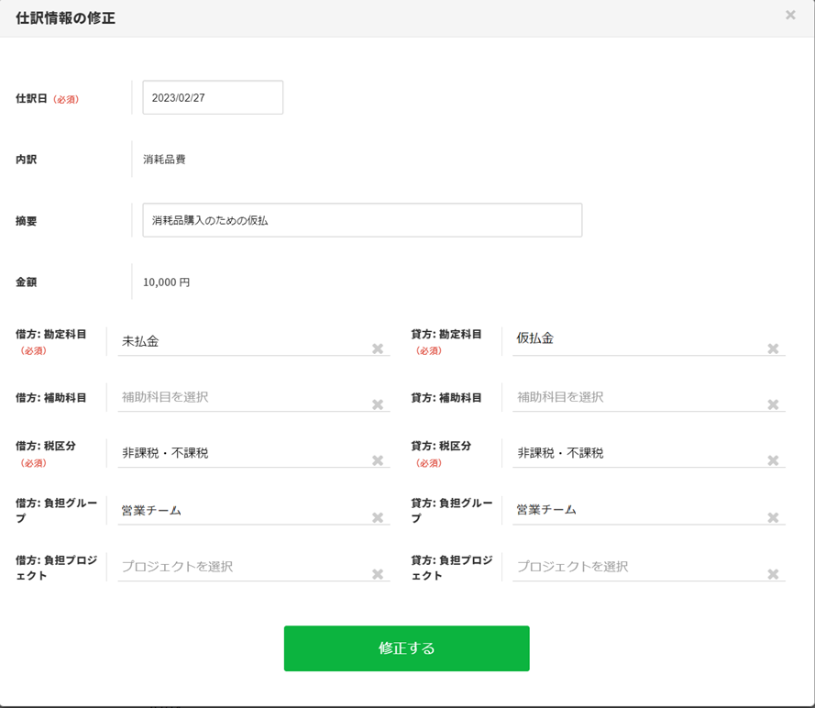Open the credit 負担グループ dropdown
The width and height of the screenshot is (815, 708).
pos(633,510)
